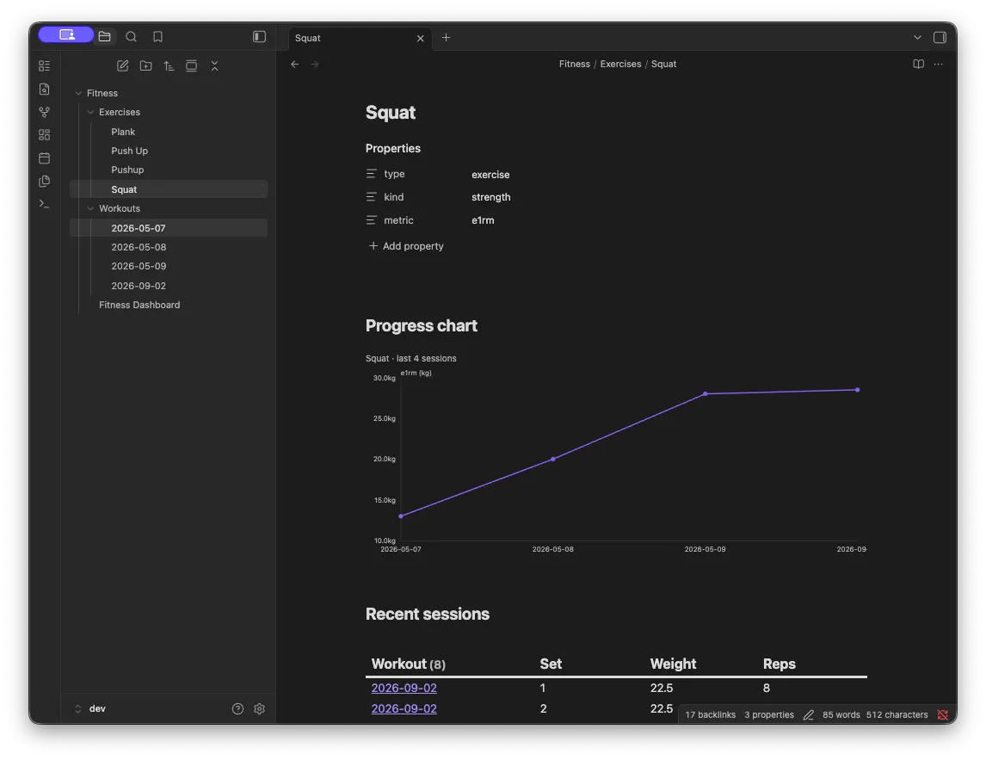
Task: Open the Fitness Dashboard note
Action: click(139, 305)
